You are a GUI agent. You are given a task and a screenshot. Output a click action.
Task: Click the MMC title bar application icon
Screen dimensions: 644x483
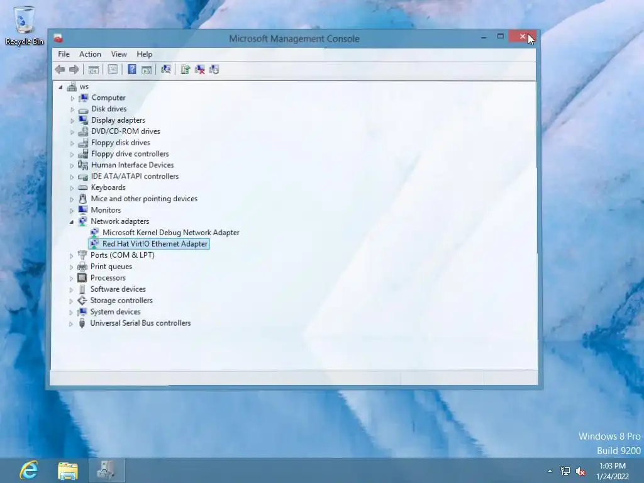58,38
